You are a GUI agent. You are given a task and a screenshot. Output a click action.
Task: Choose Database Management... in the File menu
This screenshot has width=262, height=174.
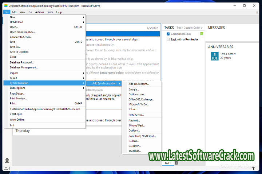click(24, 67)
